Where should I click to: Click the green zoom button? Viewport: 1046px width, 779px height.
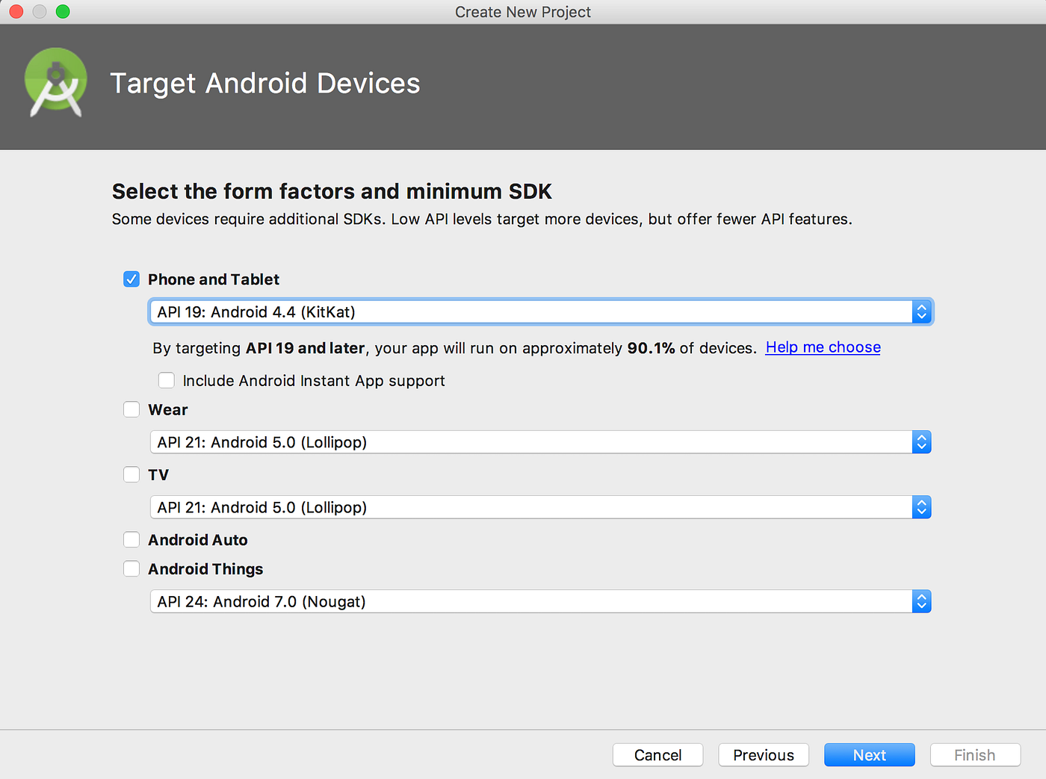point(63,12)
